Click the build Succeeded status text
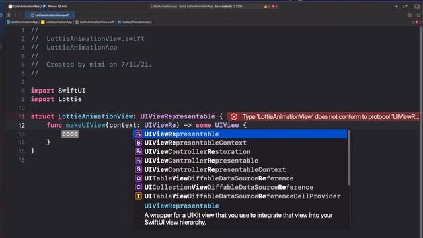 (x=223, y=7)
